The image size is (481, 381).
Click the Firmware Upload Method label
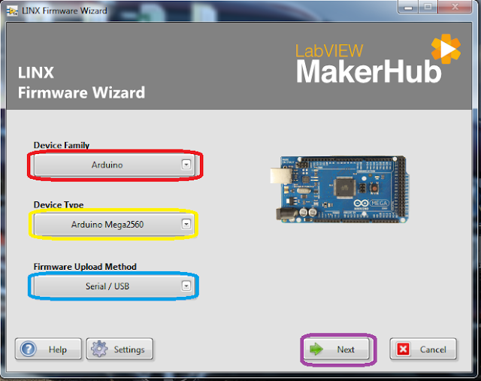[x=85, y=267]
